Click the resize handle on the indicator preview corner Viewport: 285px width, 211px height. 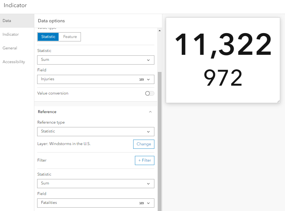pos(279,101)
